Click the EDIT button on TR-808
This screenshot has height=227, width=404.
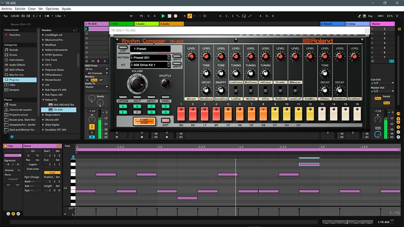165,120
